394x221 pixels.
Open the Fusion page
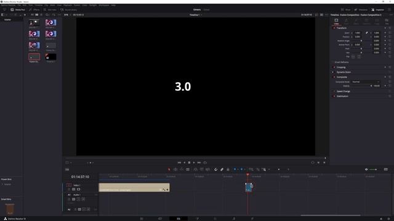(197, 219)
